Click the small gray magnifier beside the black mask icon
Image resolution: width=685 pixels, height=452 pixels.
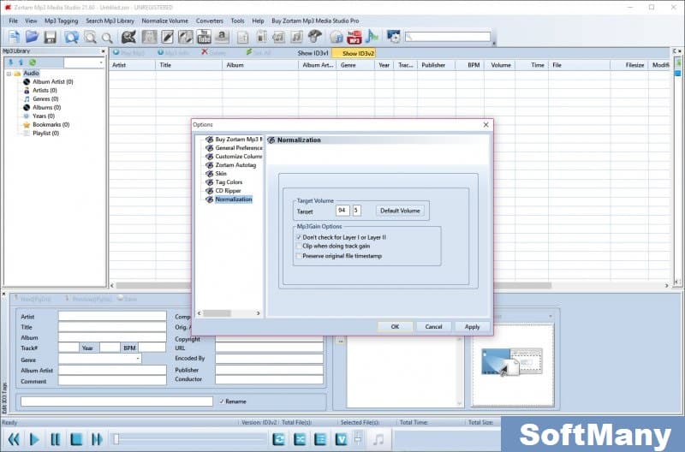[x=107, y=39]
